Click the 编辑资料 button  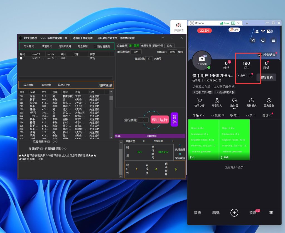pos(266,77)
